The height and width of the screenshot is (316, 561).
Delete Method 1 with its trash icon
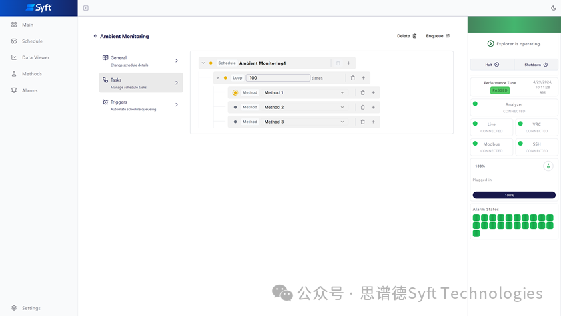[x=362, y=92]
